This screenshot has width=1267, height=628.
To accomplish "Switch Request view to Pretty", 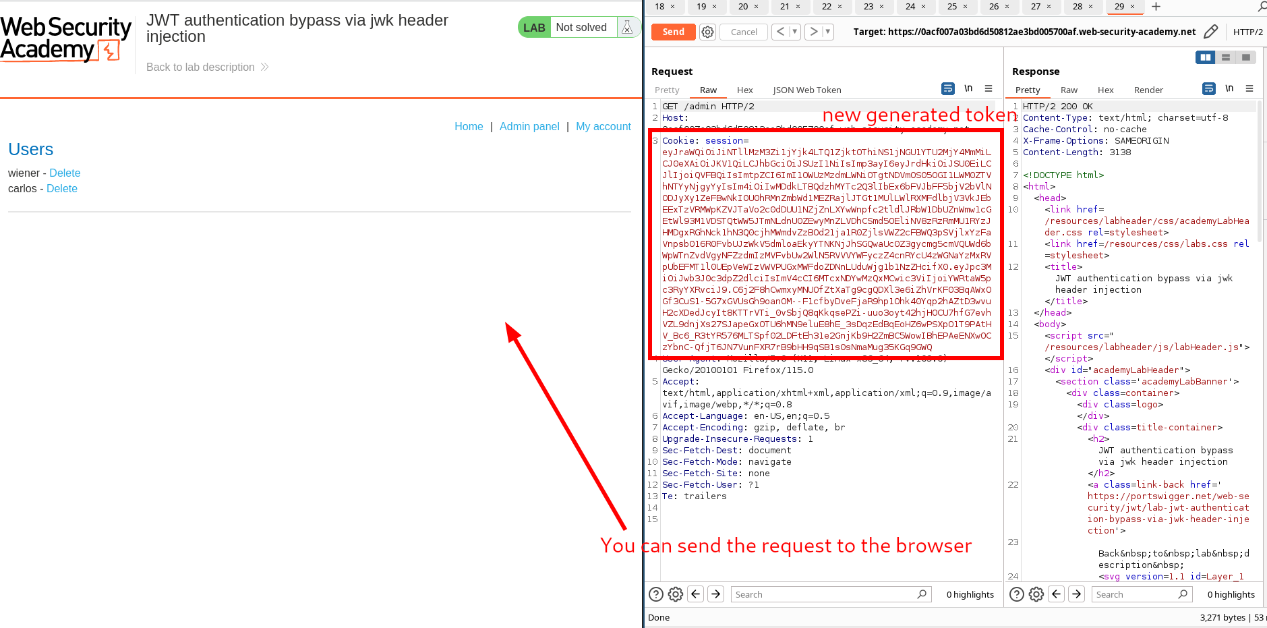I will point(667,90).
